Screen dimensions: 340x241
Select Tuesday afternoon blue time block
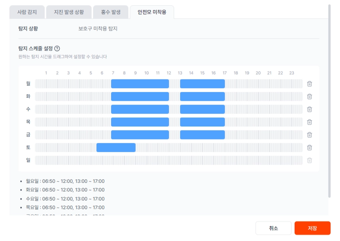[202, 96]
